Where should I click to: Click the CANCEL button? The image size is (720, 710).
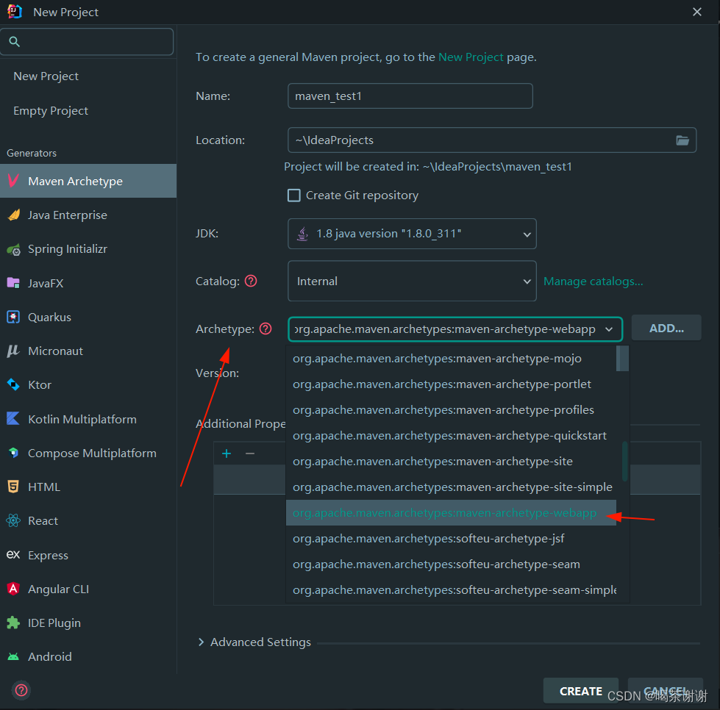[665, 691]
